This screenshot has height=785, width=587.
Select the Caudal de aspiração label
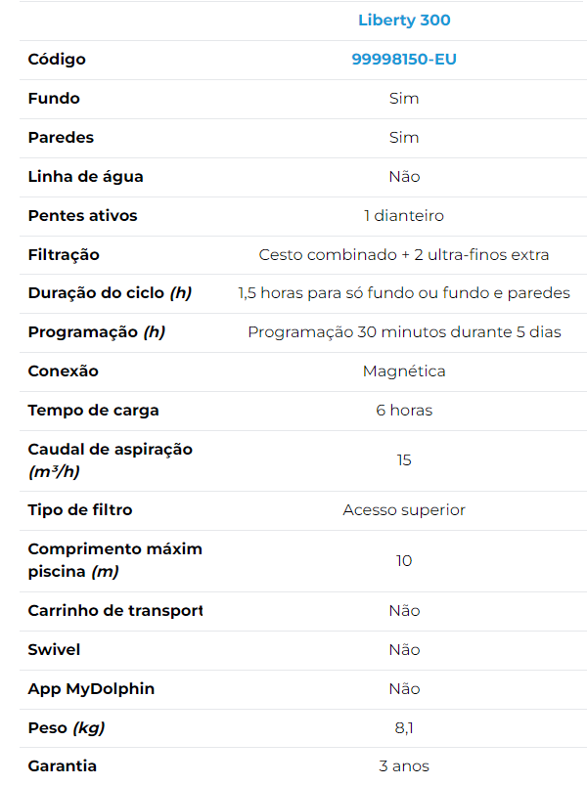click(110, 450)
